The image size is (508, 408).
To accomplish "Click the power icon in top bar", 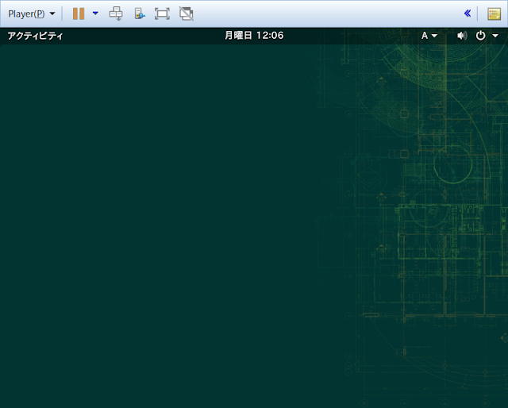I will 480,36.
